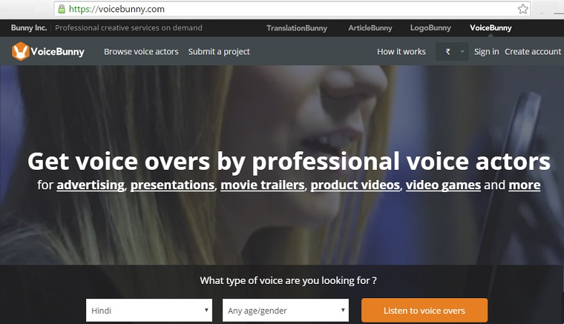
Task: Open the Hindi language dropdown
Action: pos(149,310)
